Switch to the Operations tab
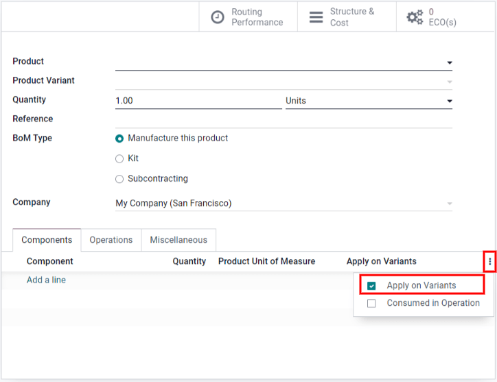 [111, 240]
